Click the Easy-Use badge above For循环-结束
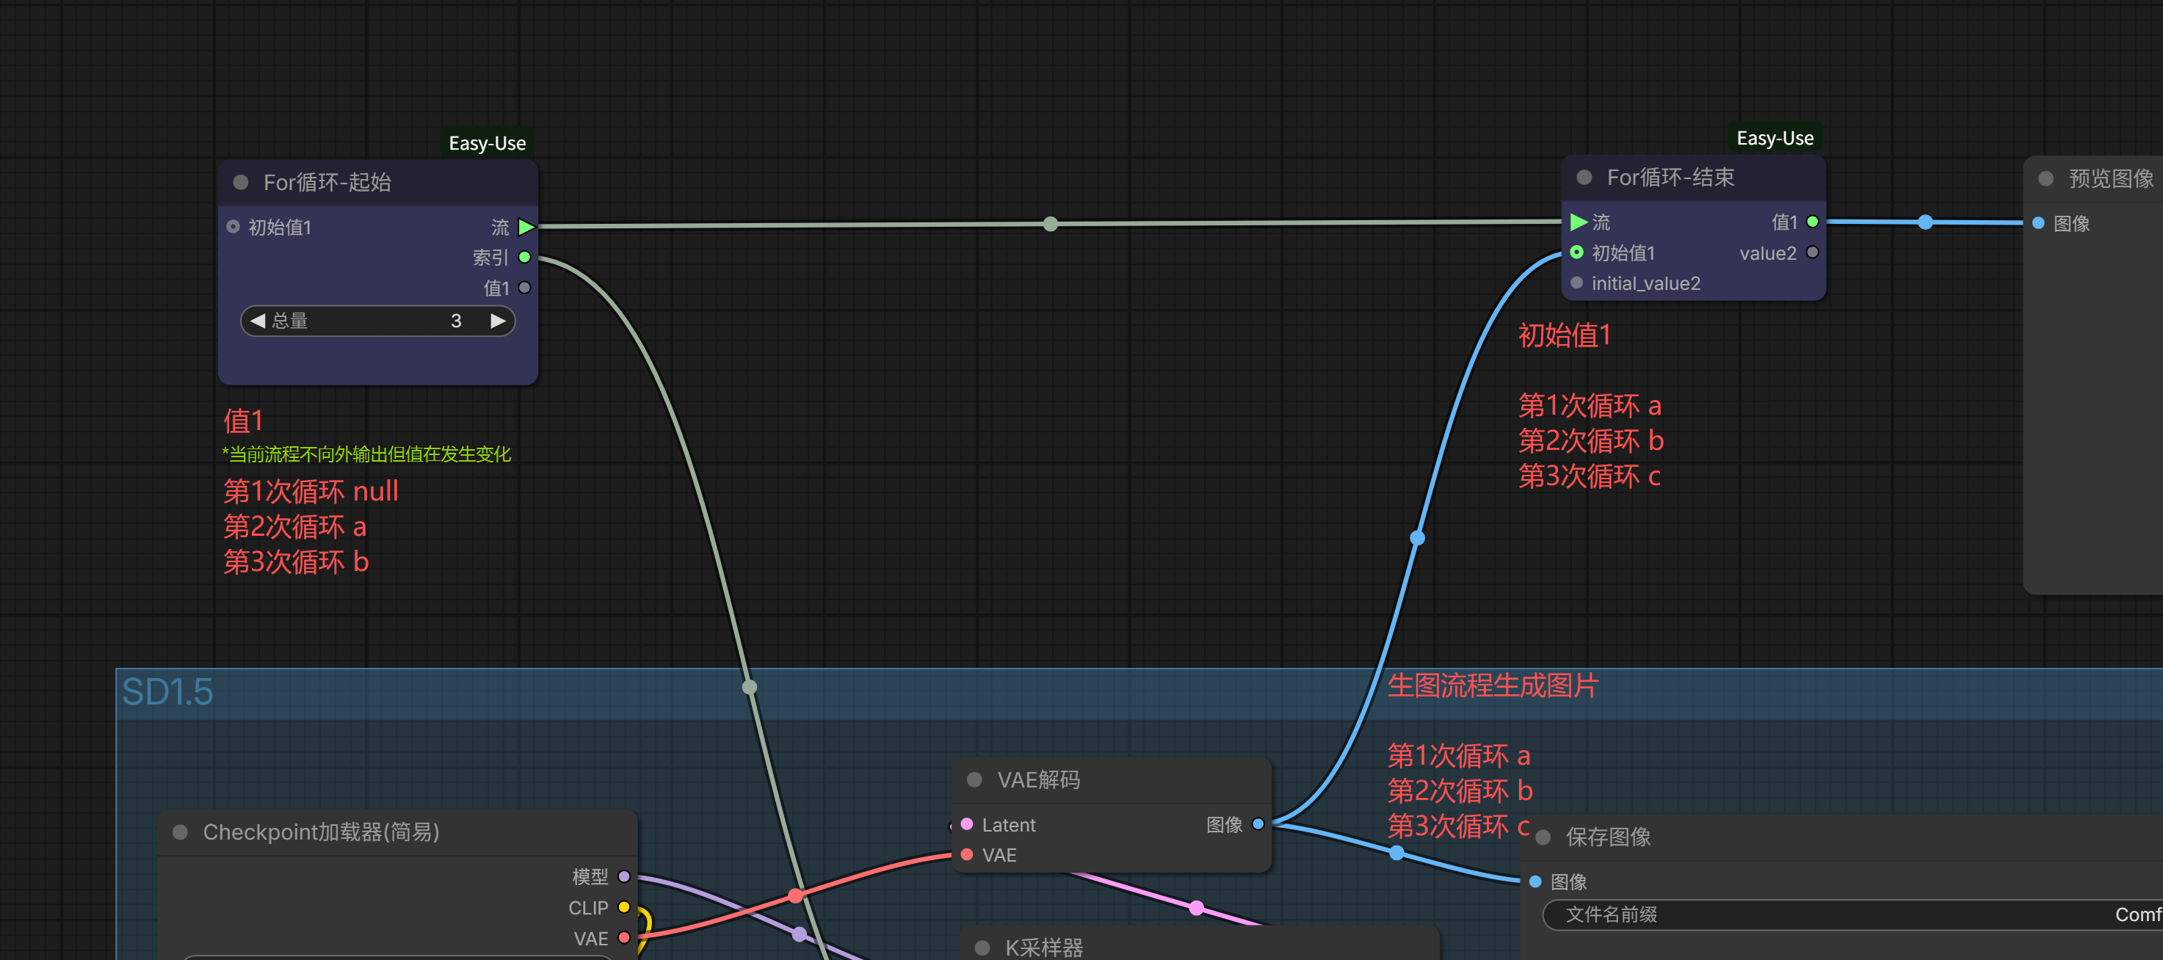 point(1774,139)
